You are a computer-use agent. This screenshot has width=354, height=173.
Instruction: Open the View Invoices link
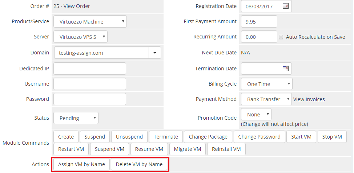(309, 99)
